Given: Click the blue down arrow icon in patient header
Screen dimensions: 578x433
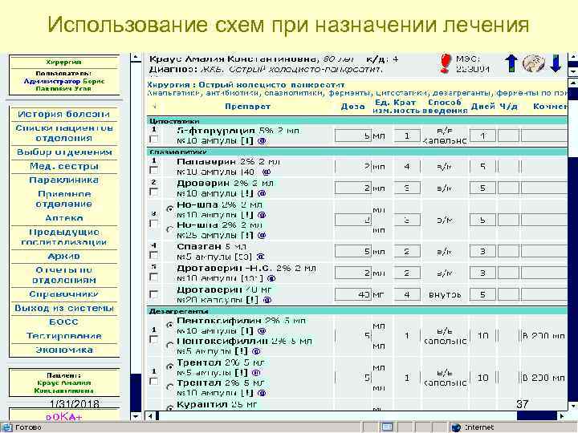Looking at the screenshot, I should pyautogui.click(x=556, y=63).
